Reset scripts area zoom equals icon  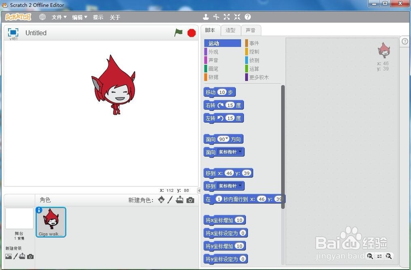click(379, 256)
